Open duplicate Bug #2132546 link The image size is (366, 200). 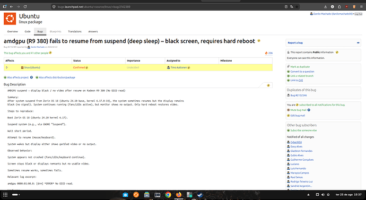(x=299, y=95)
